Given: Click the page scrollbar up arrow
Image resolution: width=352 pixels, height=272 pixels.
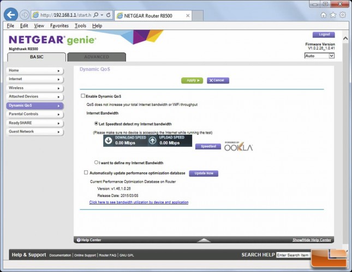Looking at the screenshot, I should click(345, 38).
